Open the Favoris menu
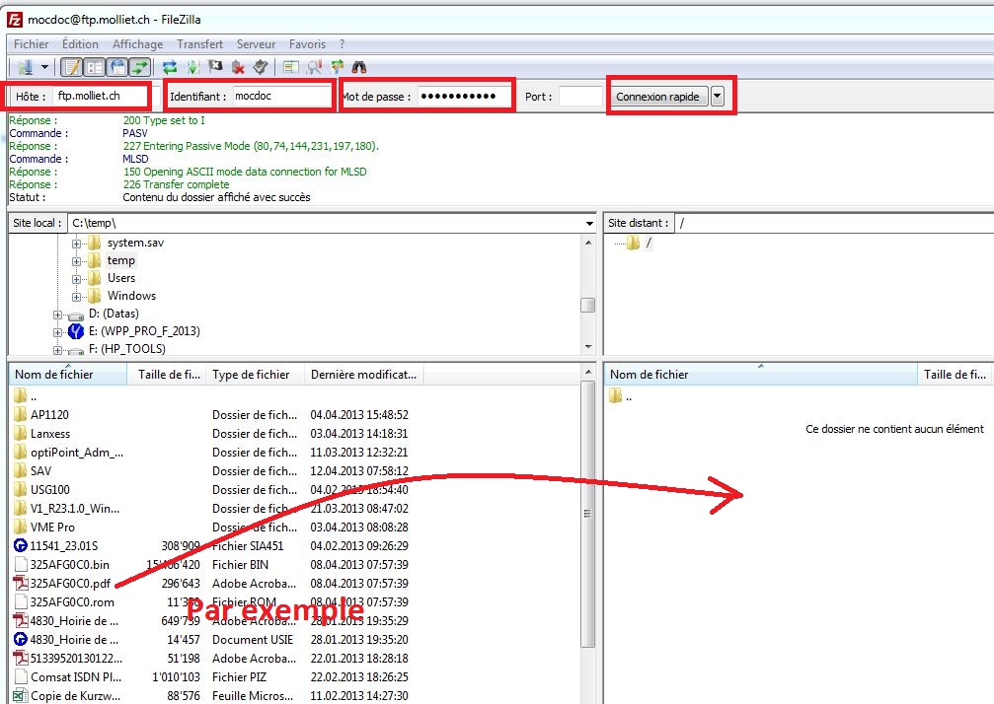Image resolution: width=994 pixels, height=704 pixels. 307,44
